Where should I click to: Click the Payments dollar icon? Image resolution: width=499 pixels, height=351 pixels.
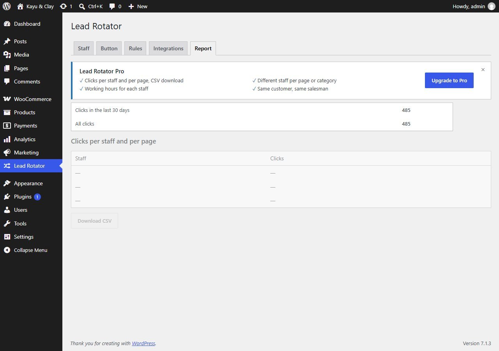pyautogui.click(x=7, y=126)
